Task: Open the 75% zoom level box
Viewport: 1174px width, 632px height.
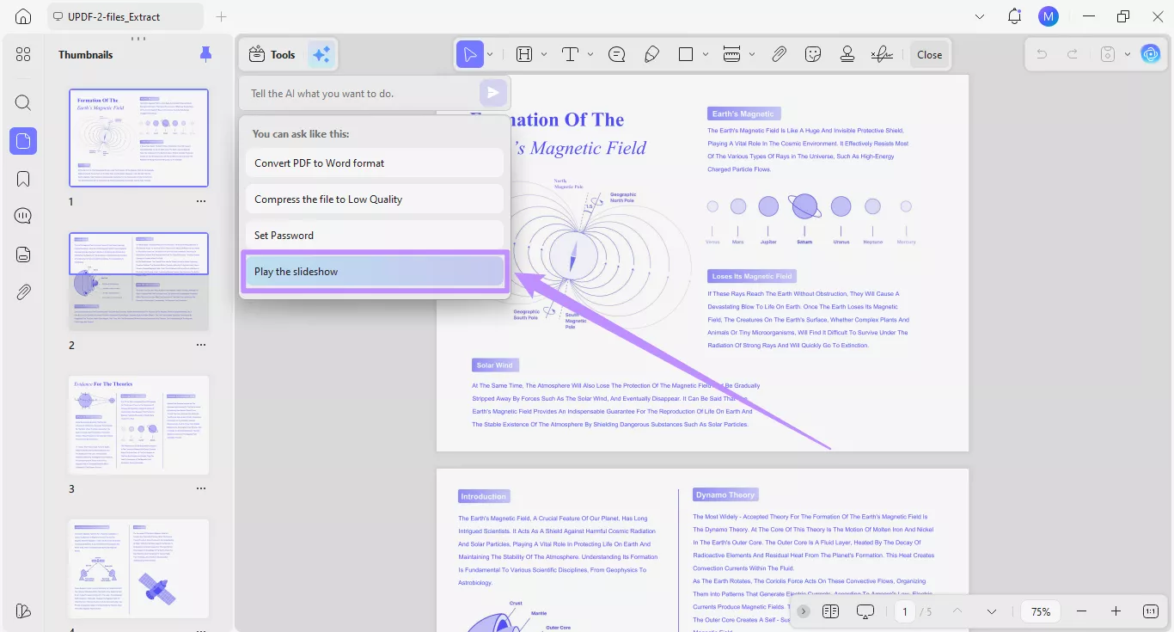Action: (1041, 611)
